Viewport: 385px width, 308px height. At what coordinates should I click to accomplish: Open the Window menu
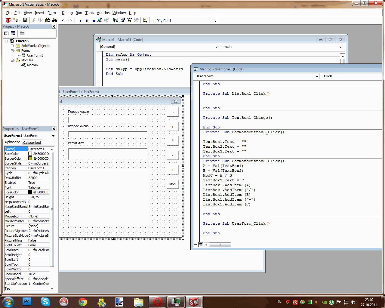point(119,13)
